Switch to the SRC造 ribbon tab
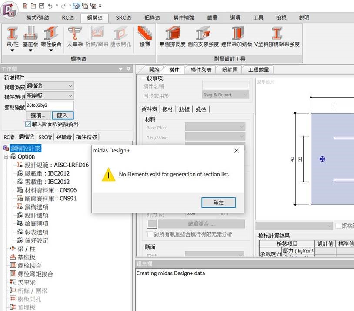The height and width of the screenshot is (311, 354). pyautogui.click(x=123, y=18)
